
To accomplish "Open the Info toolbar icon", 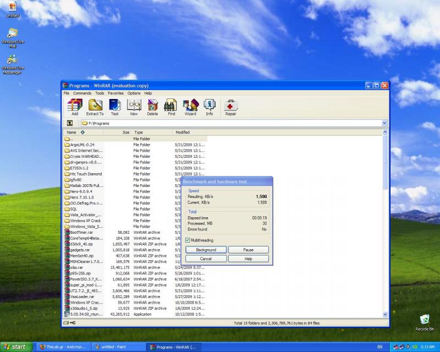I will coord(210,107).
